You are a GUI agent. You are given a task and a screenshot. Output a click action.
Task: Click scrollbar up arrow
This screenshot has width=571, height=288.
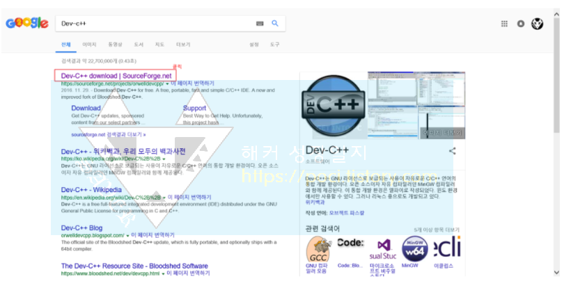(x=556, y=15)
